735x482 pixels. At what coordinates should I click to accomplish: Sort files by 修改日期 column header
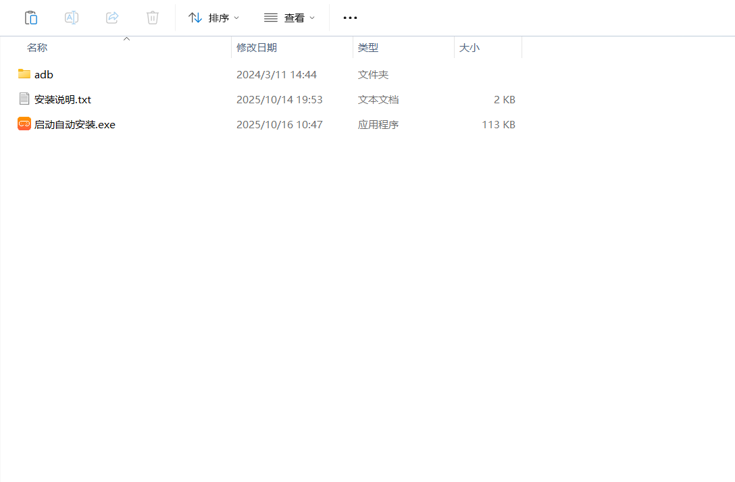(x=257, y=48)
